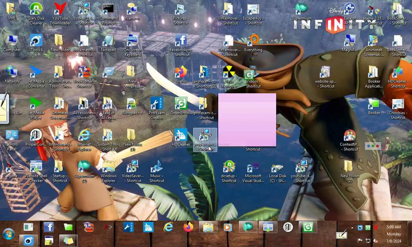Screen dimensions: 412x247
Task: Open Local Disk (C) shortcut icon
Action: point(277,171)
